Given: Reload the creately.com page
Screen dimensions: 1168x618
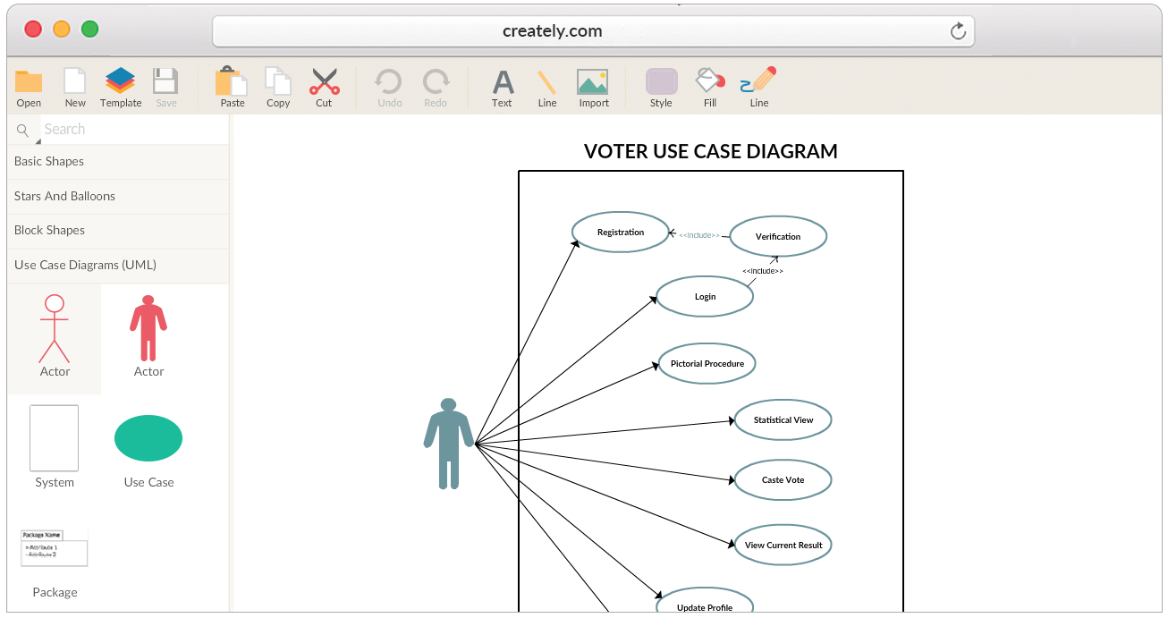Looking at the screenshot, I should coord(958,30).
